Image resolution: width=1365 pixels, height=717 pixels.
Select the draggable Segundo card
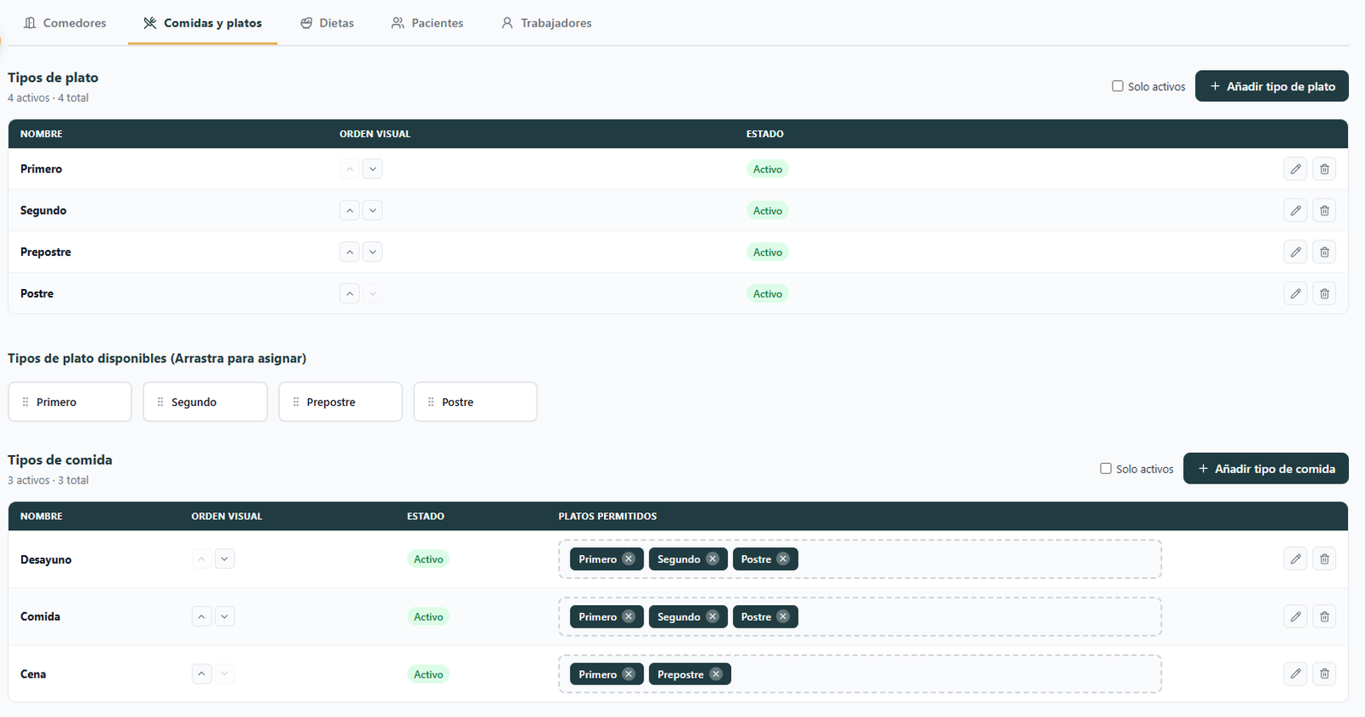pyautogui.click(x=205, y=402)
